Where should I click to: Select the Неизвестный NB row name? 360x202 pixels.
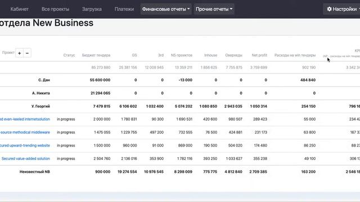pyautogui.click(x=35, y=172)
